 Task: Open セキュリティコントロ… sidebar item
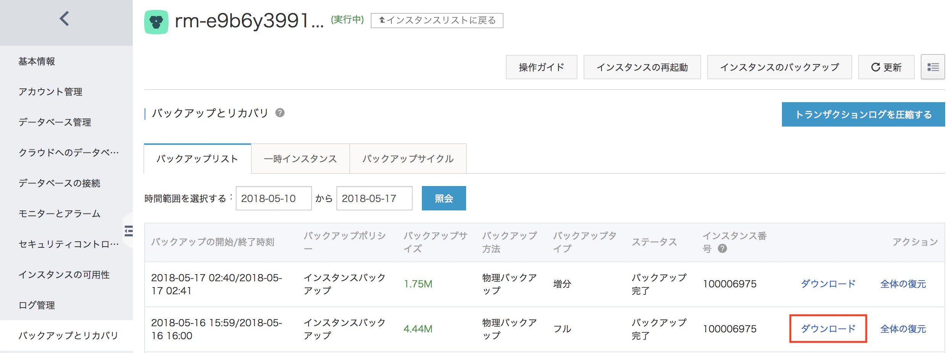coord(66,244)
